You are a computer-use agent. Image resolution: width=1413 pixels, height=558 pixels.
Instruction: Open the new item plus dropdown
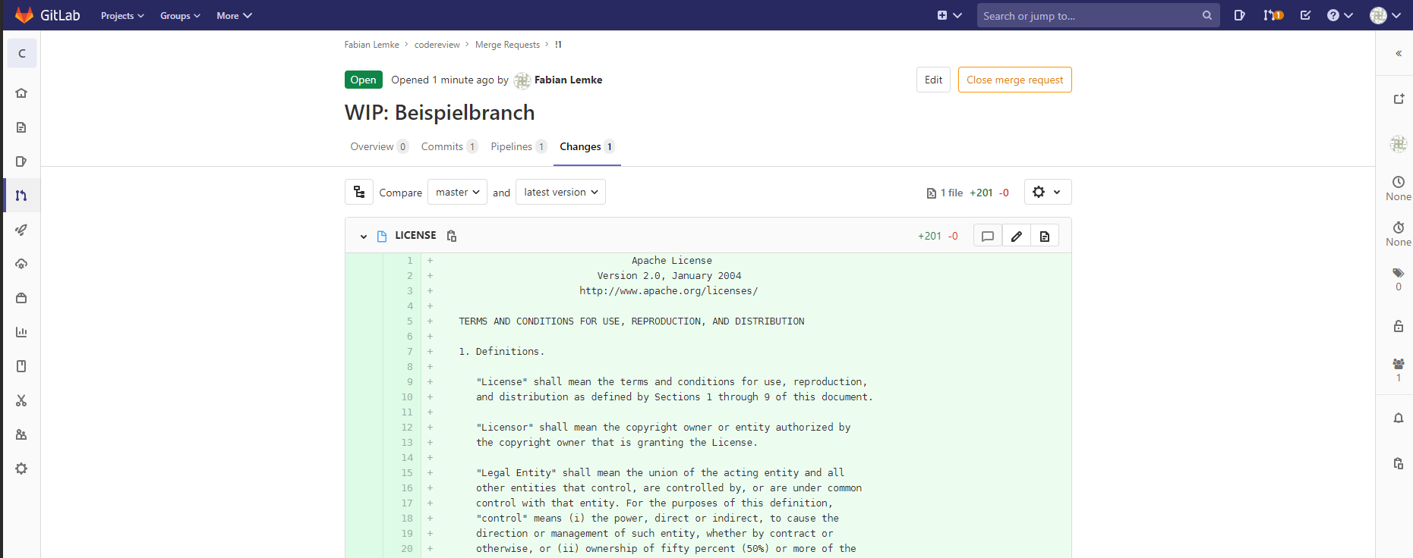[x=949, y=15]
